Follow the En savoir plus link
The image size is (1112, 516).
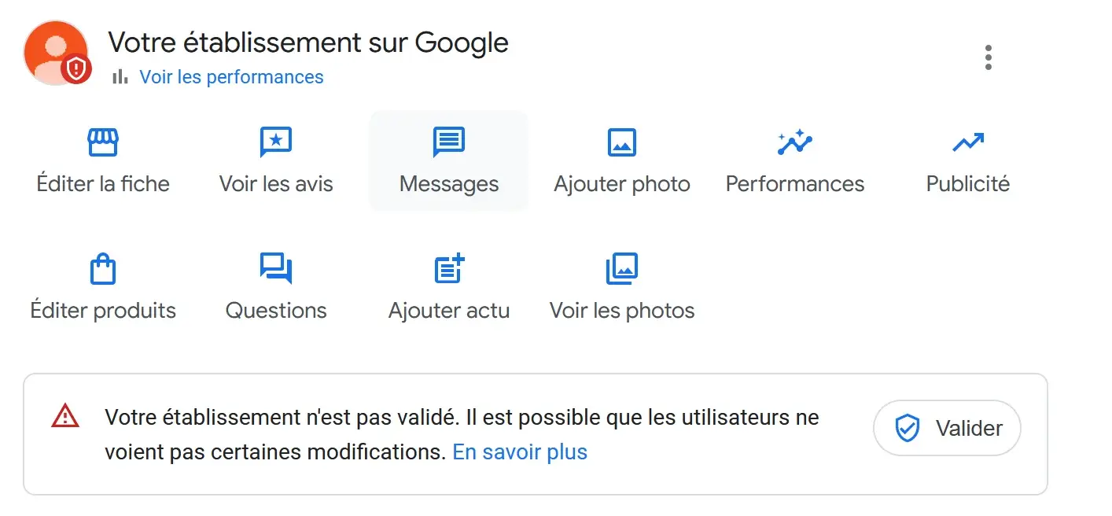(x=520, y=452)
